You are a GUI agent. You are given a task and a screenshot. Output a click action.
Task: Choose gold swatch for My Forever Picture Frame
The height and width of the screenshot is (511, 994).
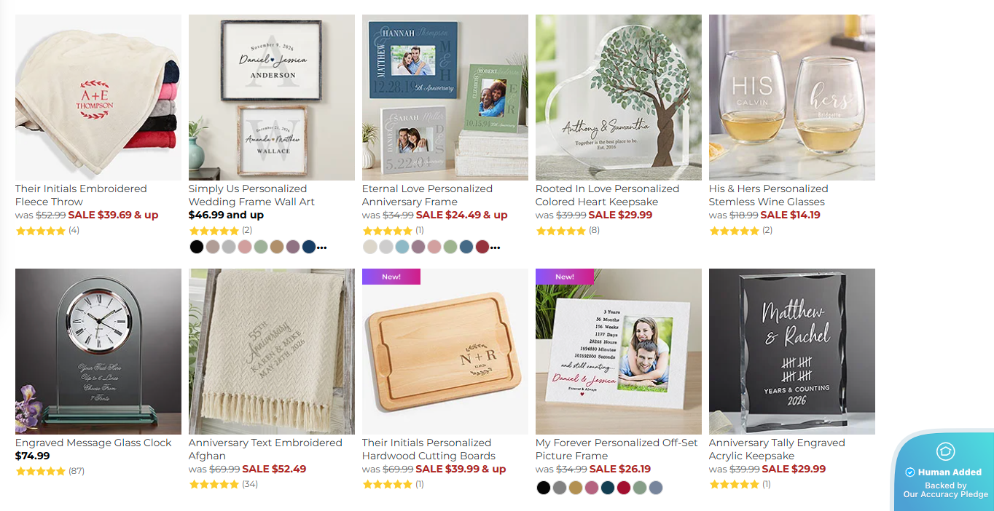pos(576,488)
